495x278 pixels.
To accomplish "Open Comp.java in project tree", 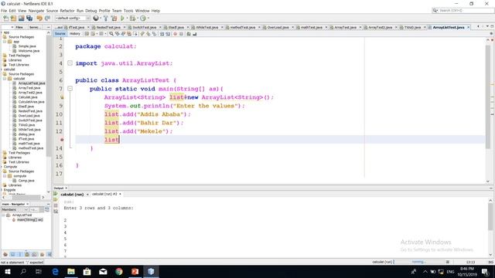I will (26, 181).
